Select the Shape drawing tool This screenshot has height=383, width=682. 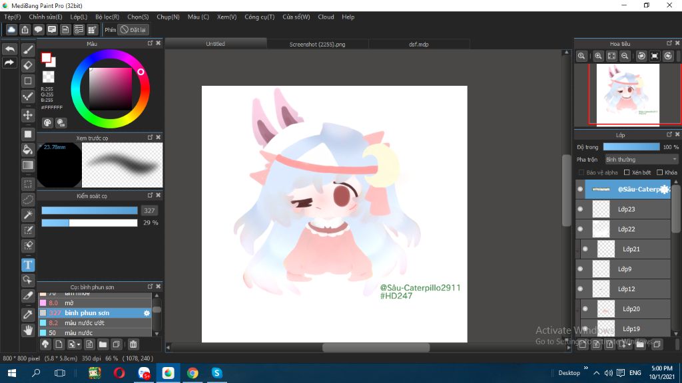[28, 80]
